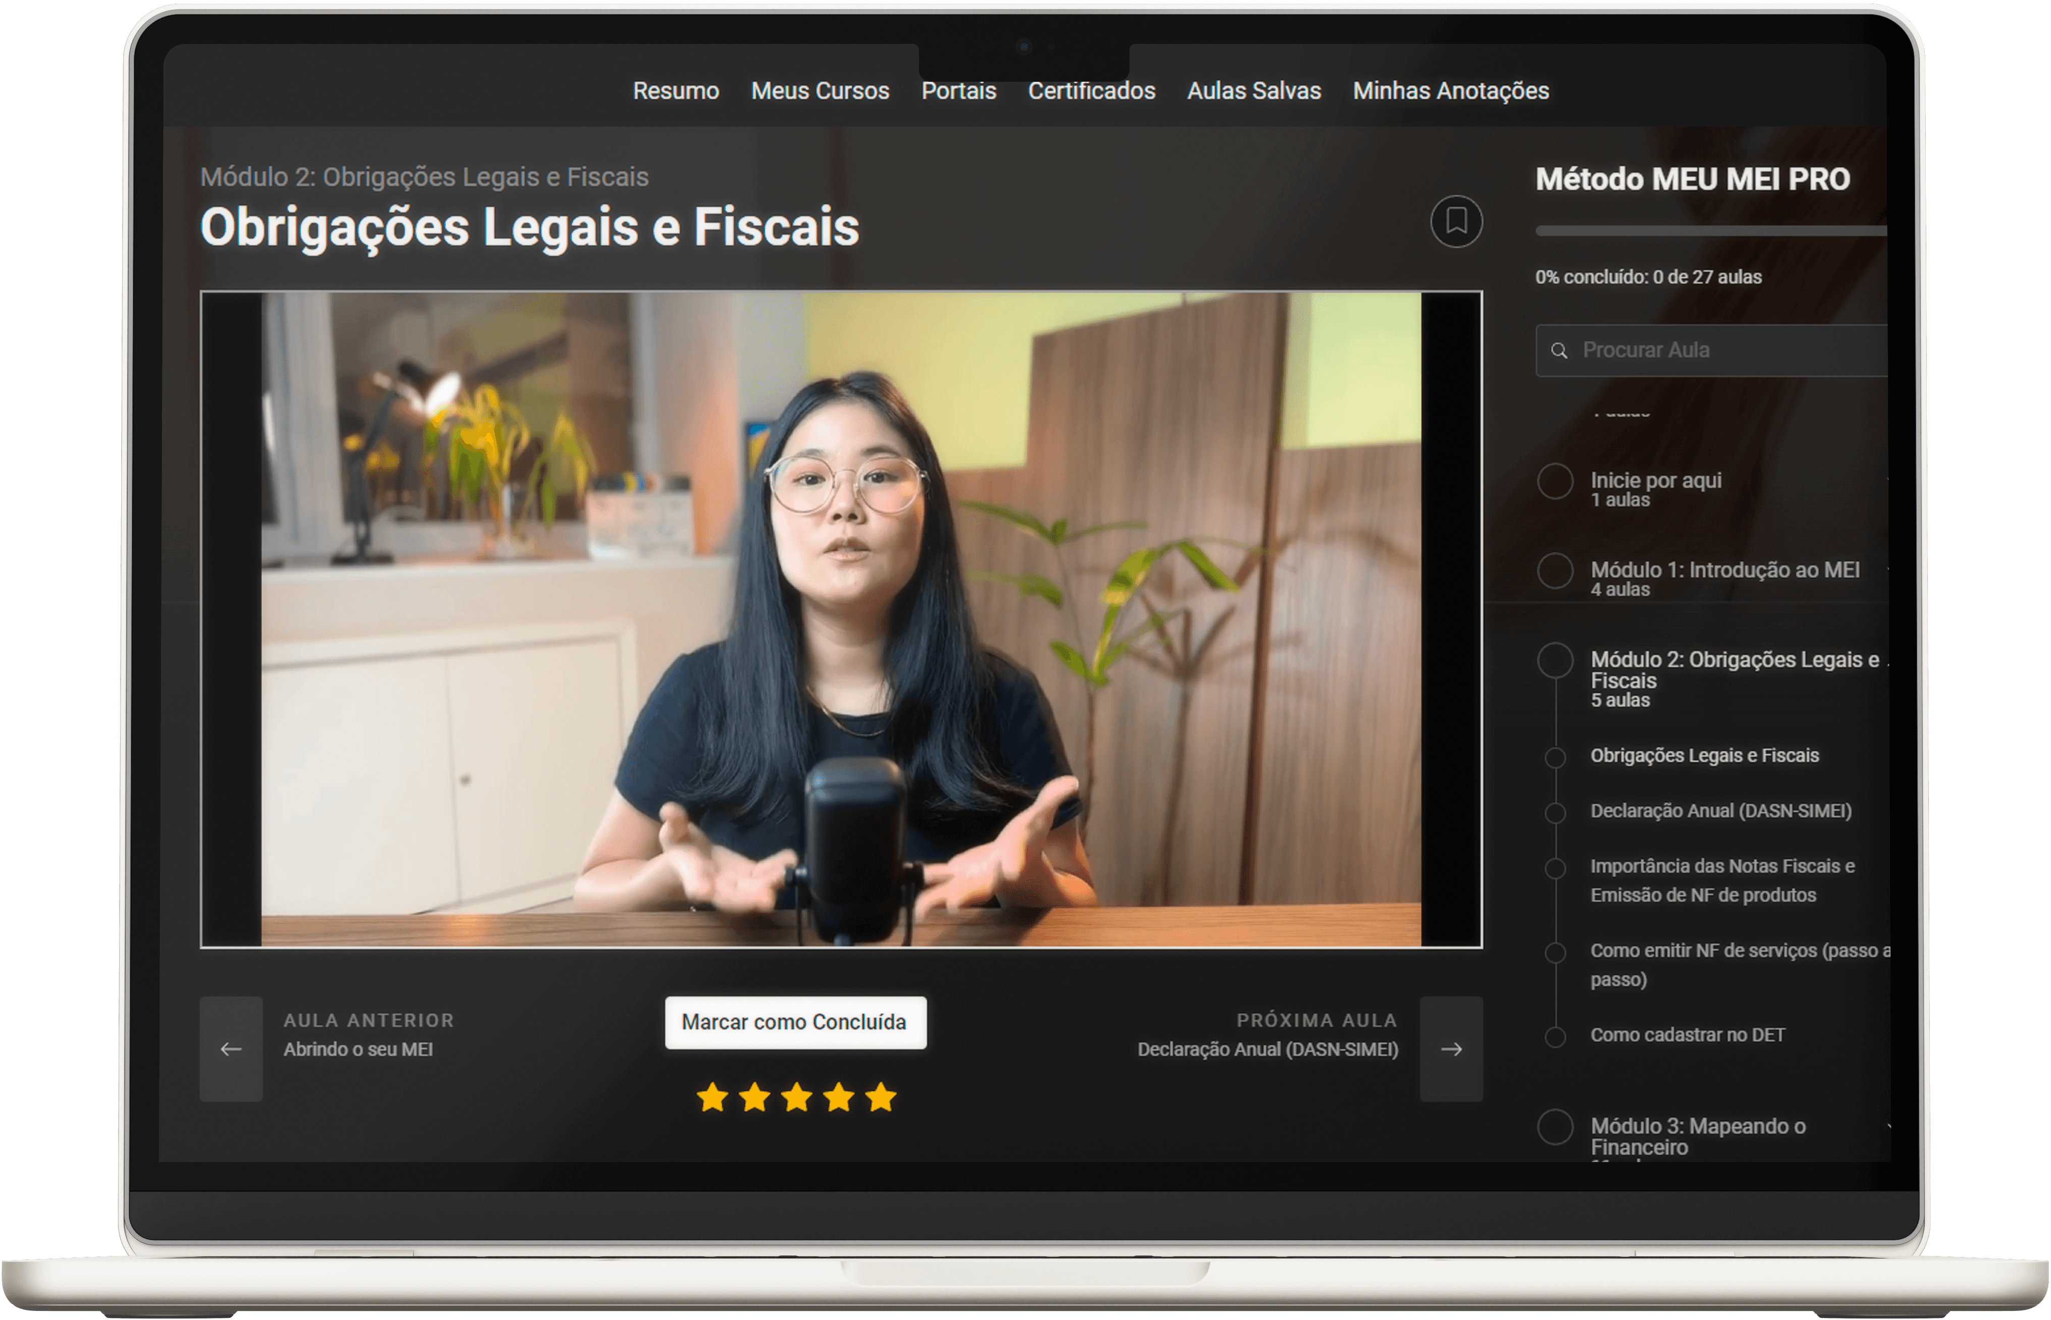
Task: Toggle completion circle for Módulo 3
Action: tap(1555, 1127)
